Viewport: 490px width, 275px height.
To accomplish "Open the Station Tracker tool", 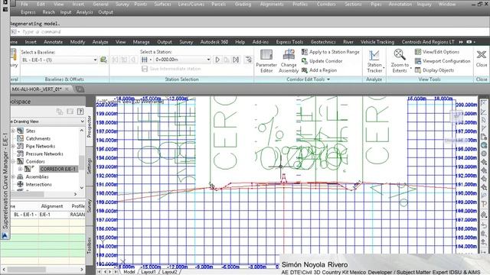I will (x=374, y=61).
